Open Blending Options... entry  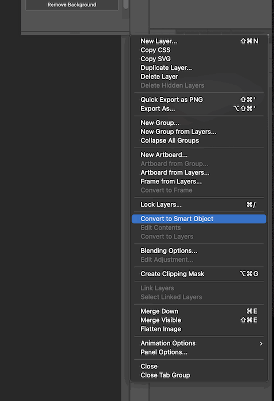(x=199, y=251)
